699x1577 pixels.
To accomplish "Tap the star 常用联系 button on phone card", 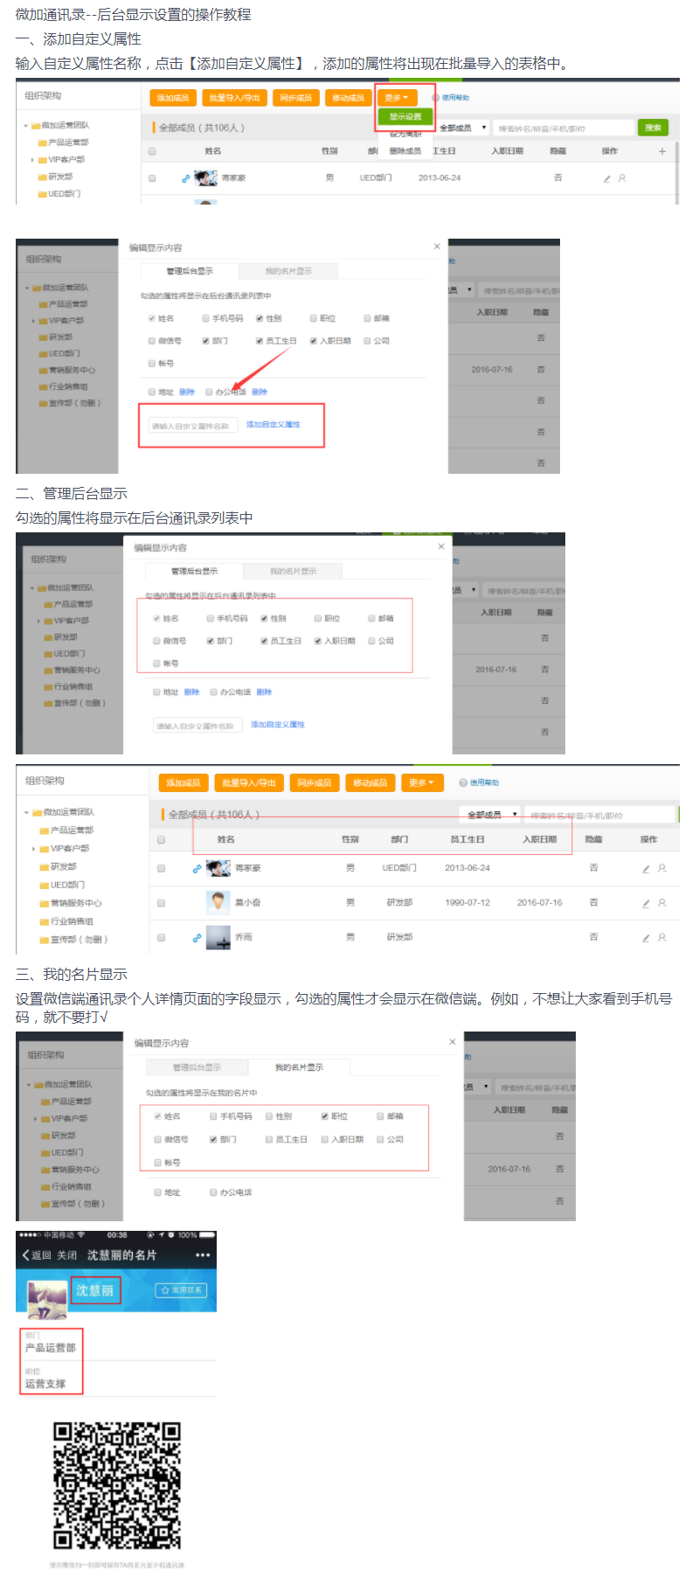I will pyautogui.click(x=181, y=1290).
